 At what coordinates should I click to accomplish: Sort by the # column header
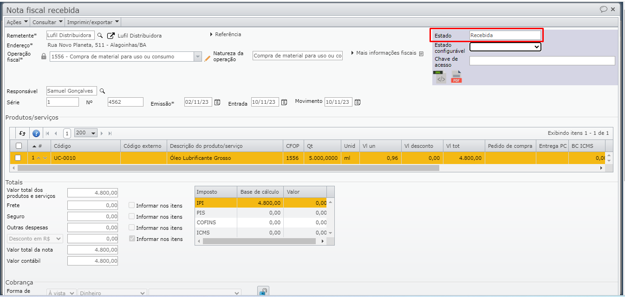39,146
